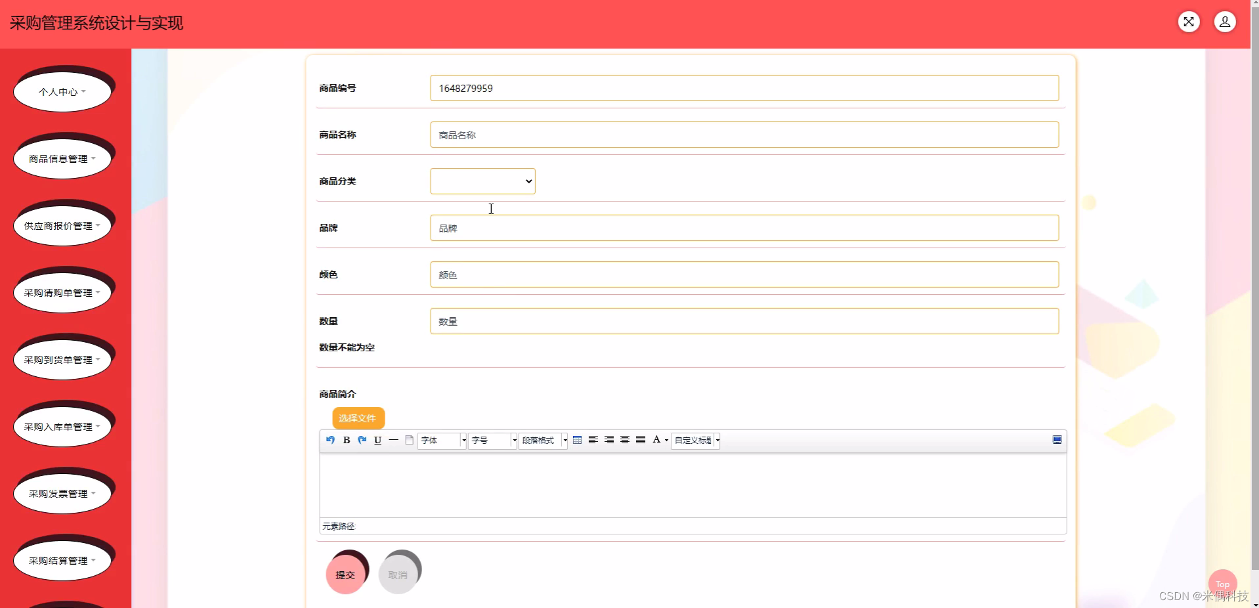Toggle editor fullscreen icon

1057,440
